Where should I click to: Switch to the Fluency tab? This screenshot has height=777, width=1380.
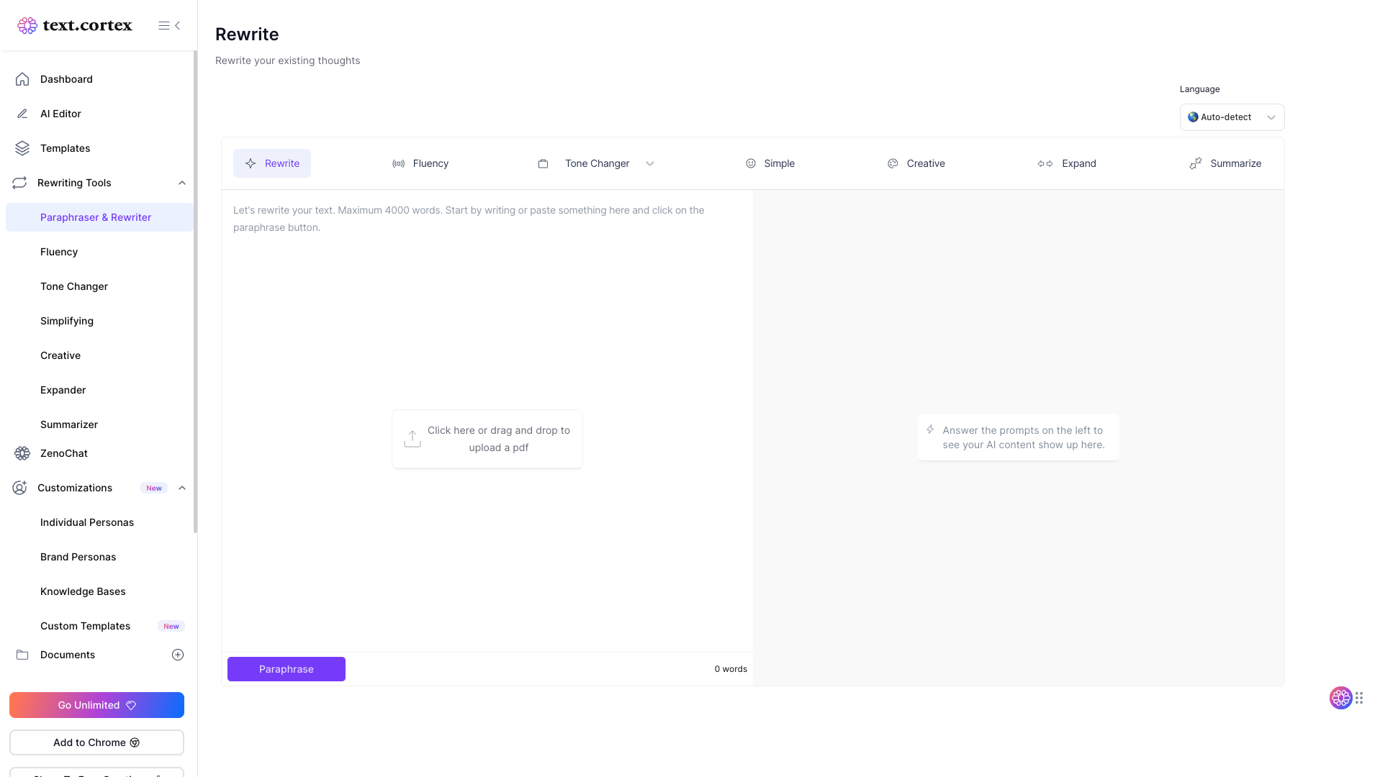click(x=420, y=164)
